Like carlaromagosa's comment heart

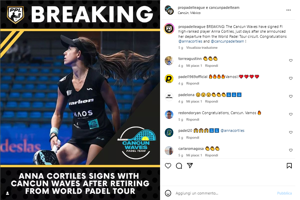[x=290, y=150]
